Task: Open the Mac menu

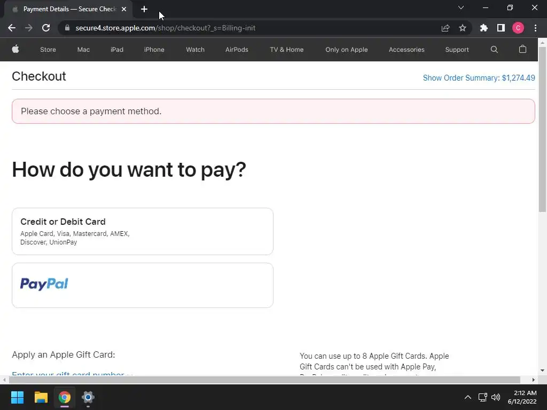Action: tap(83, 50)
